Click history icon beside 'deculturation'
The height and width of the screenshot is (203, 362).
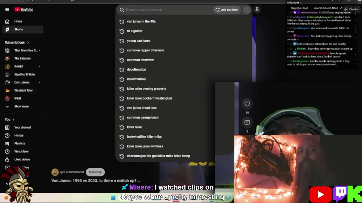[x=122, y=69]
